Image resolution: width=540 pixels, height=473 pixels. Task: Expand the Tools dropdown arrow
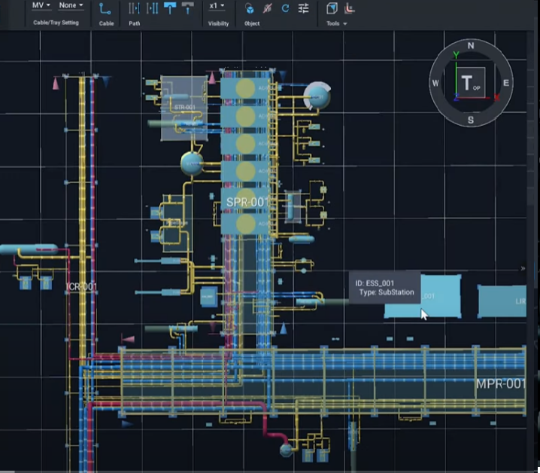click(345, 24)
